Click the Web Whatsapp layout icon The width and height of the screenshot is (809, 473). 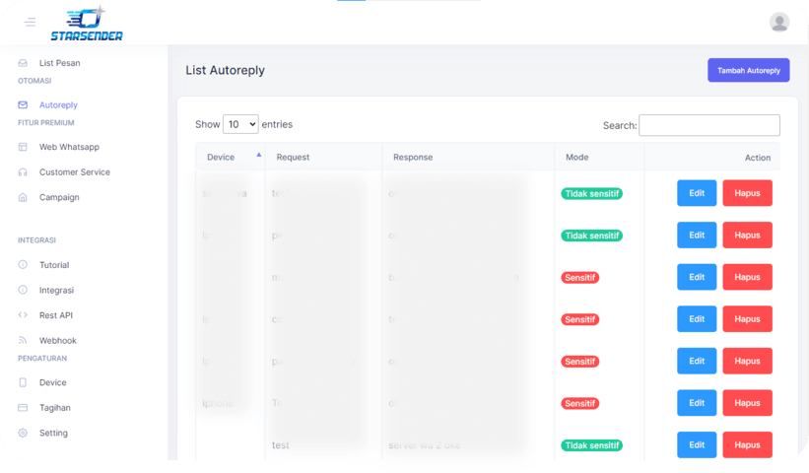tap(23, 147)
